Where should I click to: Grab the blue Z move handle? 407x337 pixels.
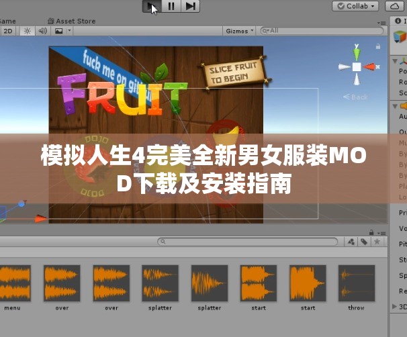click(21, 203)
